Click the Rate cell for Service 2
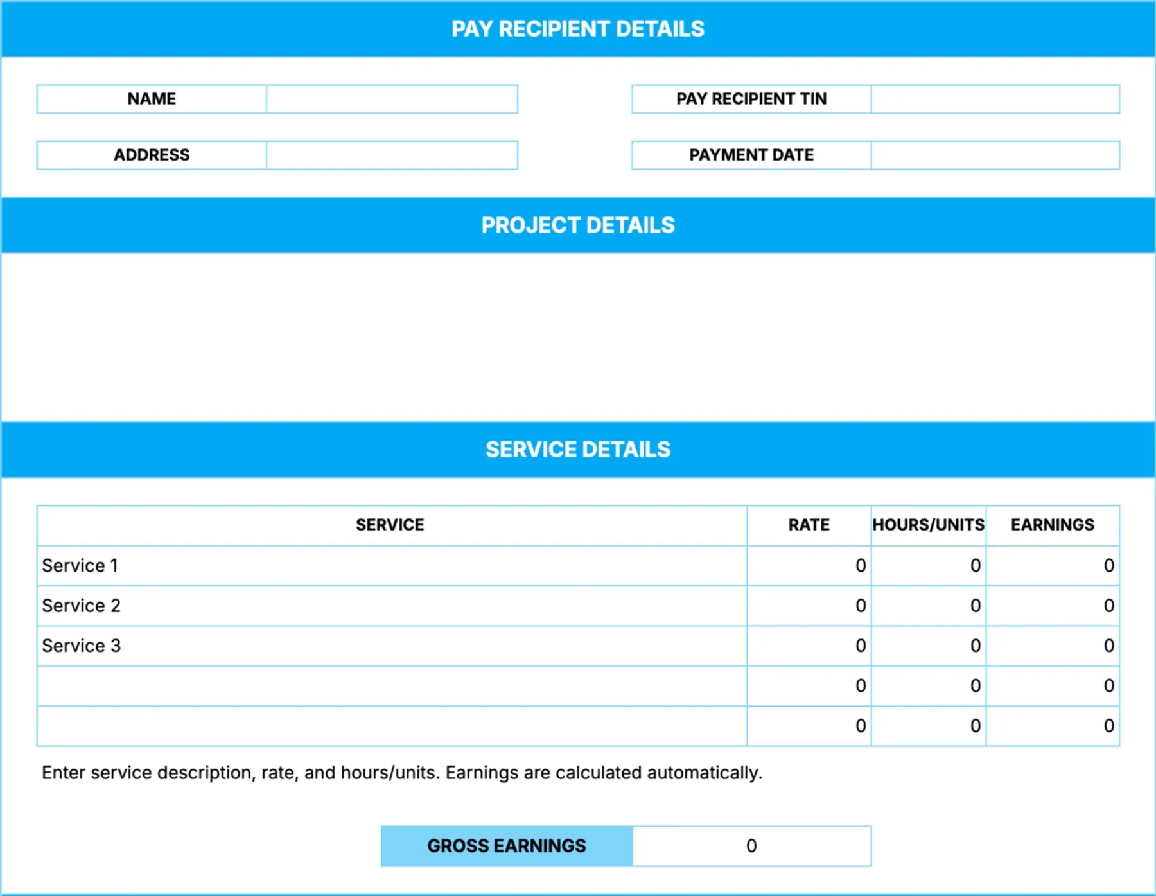 point(809,606)
